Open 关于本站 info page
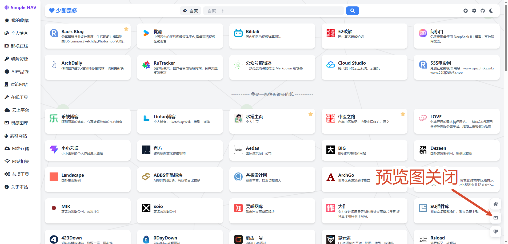508x244 pixels. click(17, 187)
